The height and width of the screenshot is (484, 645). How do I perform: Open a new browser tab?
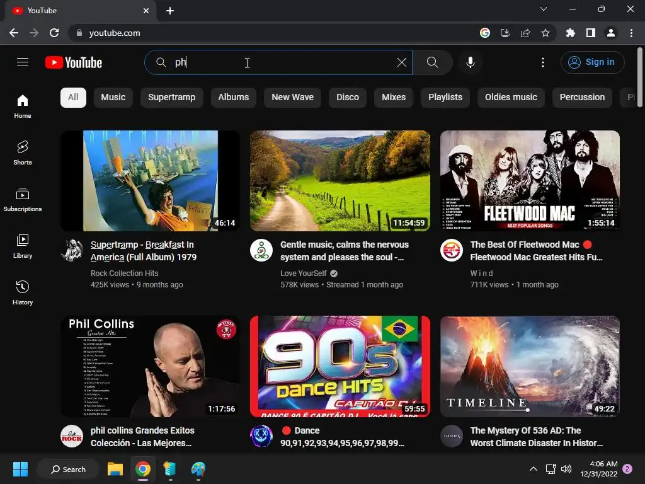170,11
